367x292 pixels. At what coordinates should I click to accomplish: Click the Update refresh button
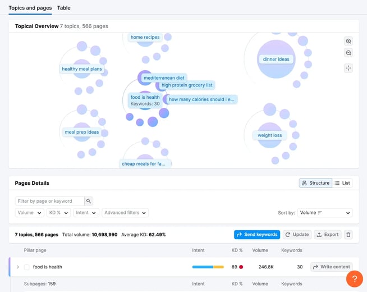[x=297, y=235]
